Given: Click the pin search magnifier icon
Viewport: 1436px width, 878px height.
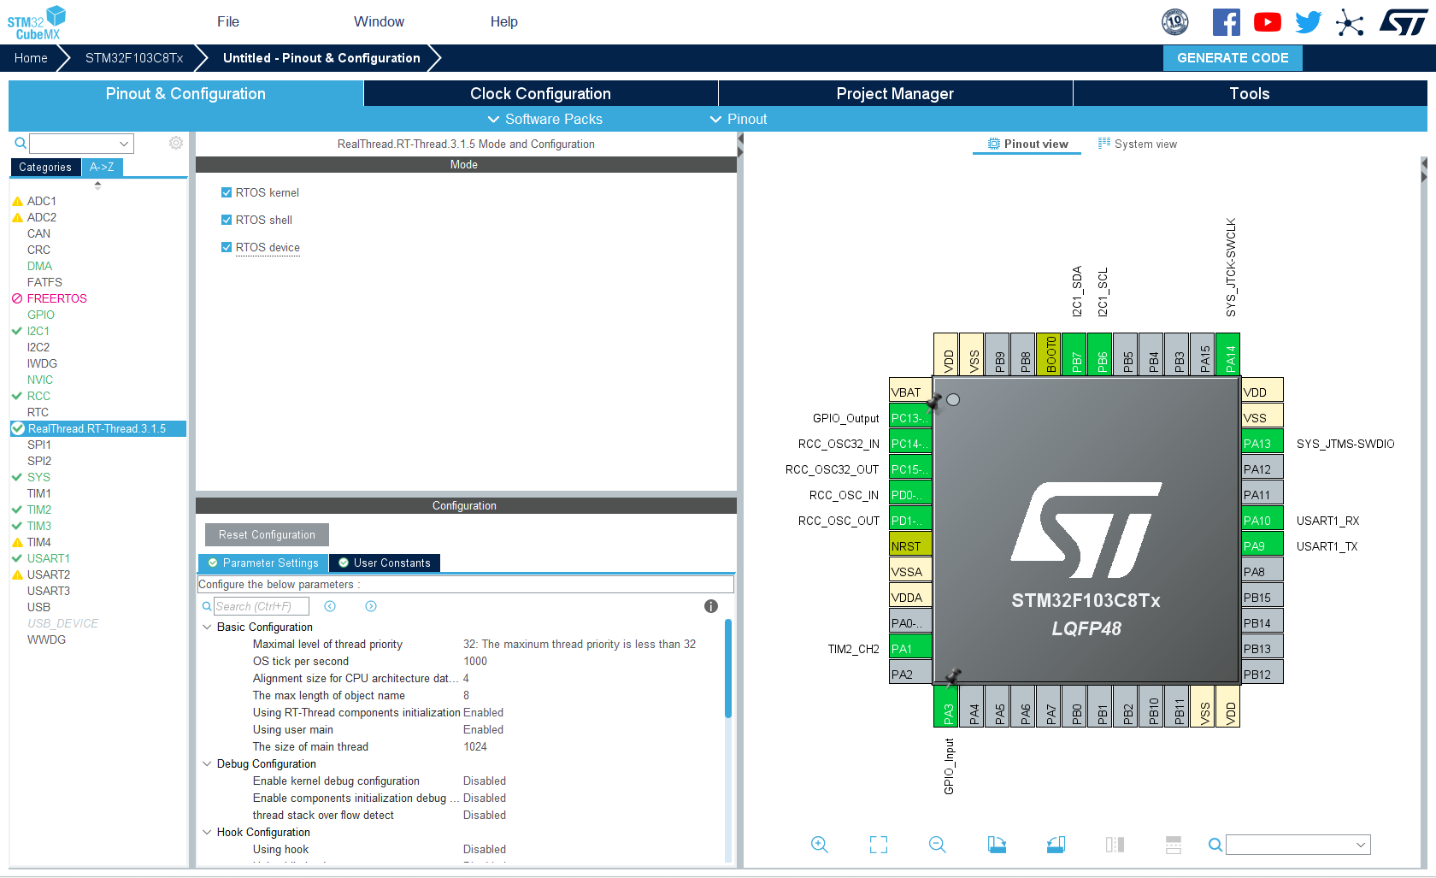Looking at the screenshot, I should (x=1215, y=845).
